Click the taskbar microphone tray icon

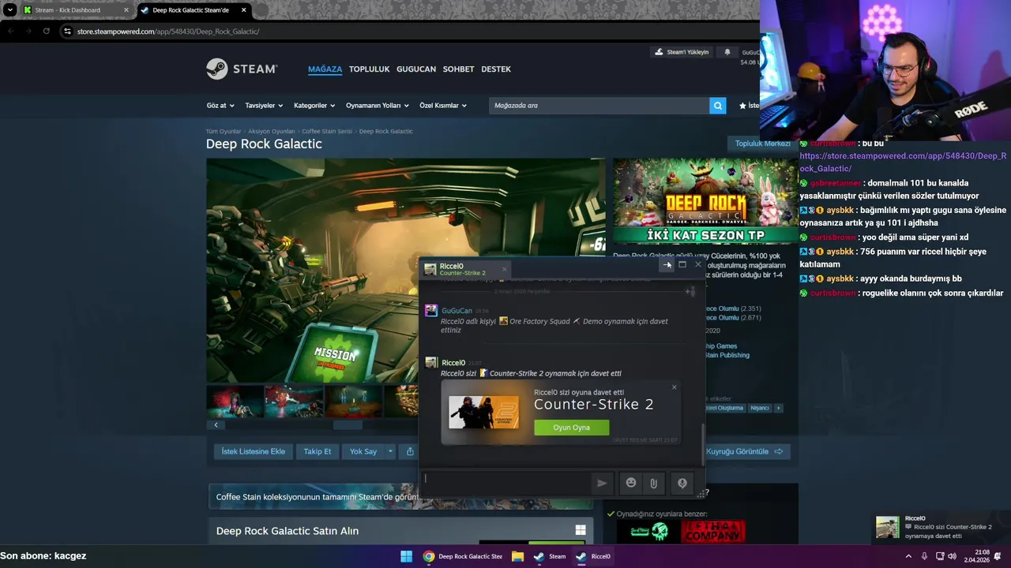point(924,556)
